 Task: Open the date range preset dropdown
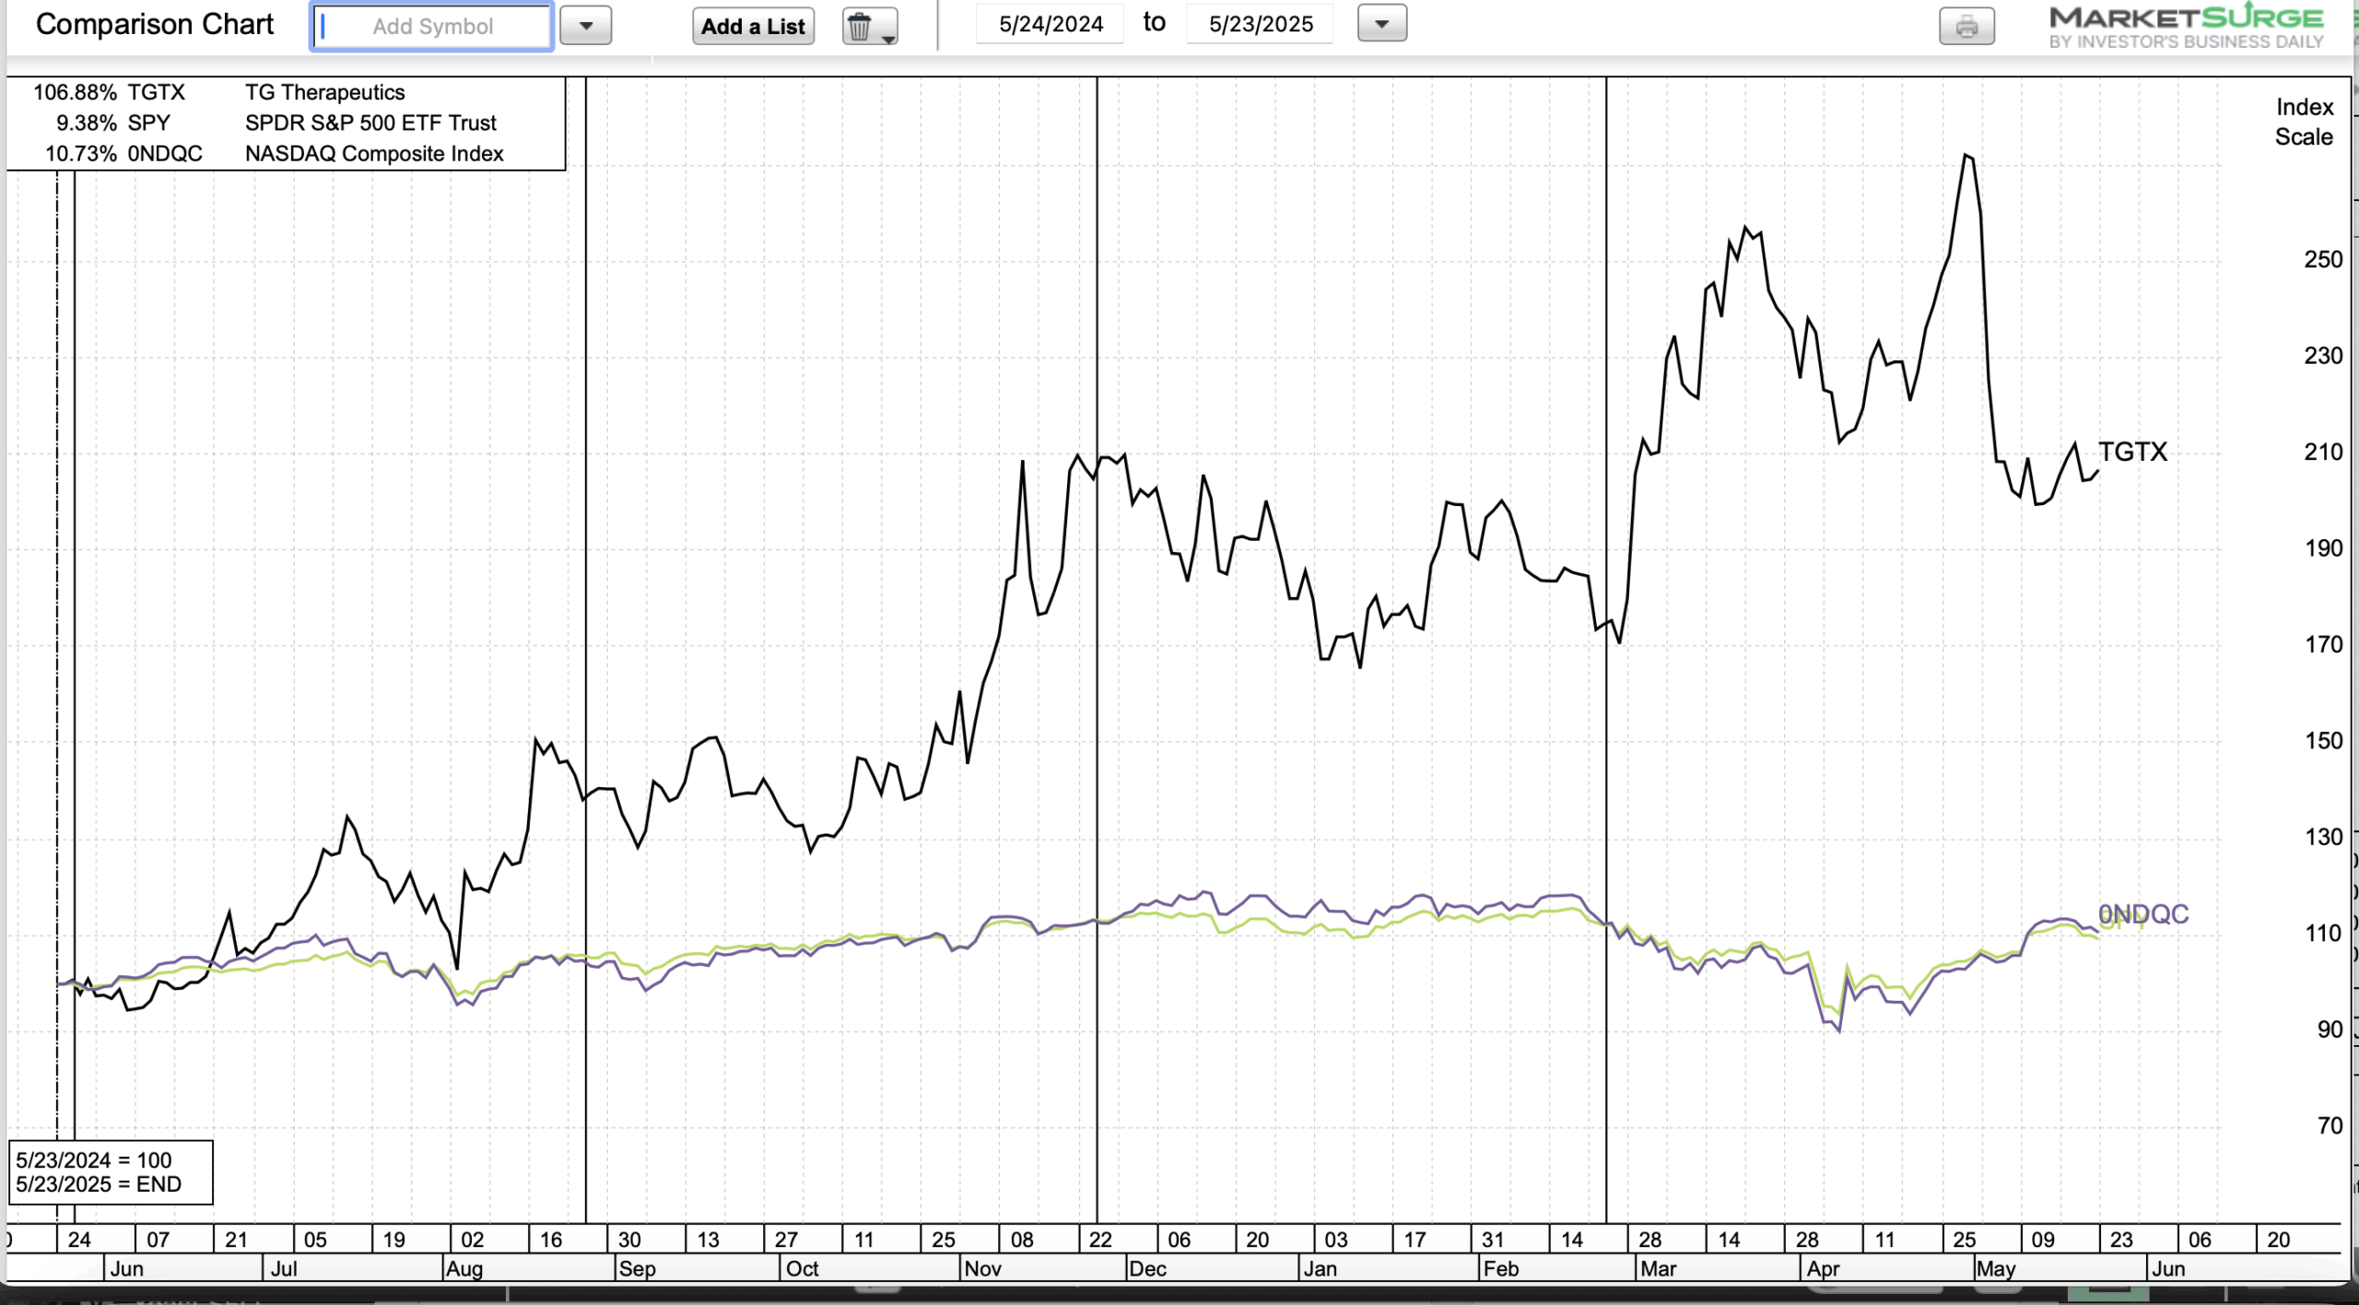[x=1381, y=24]
